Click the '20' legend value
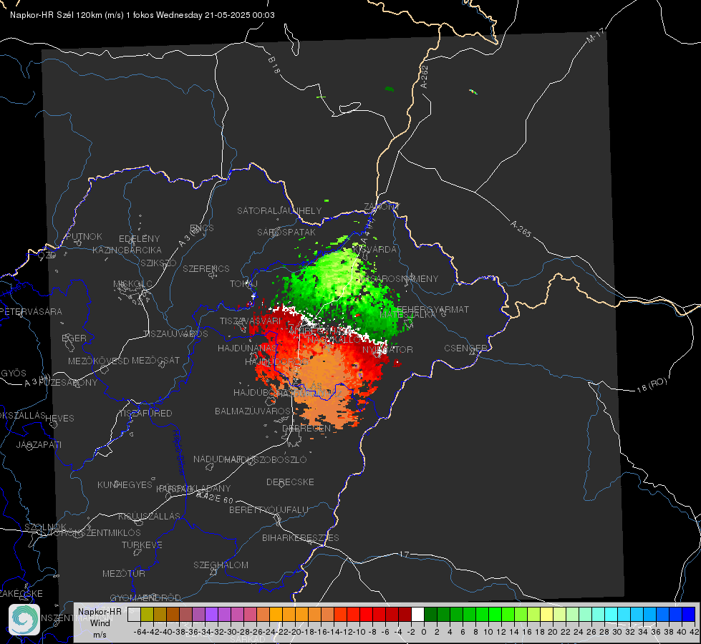This screenshot has width=701, height=644. 553,632
